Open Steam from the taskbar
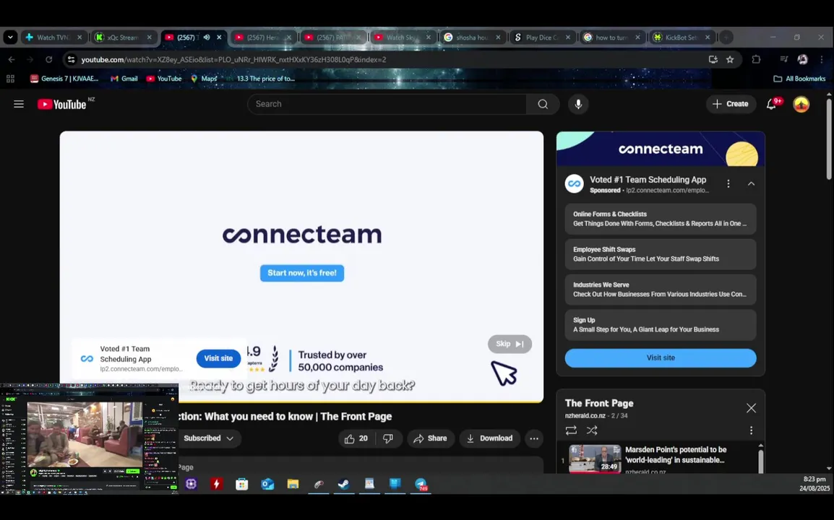Viewport: 834px width, 520px height. (344, 484)
